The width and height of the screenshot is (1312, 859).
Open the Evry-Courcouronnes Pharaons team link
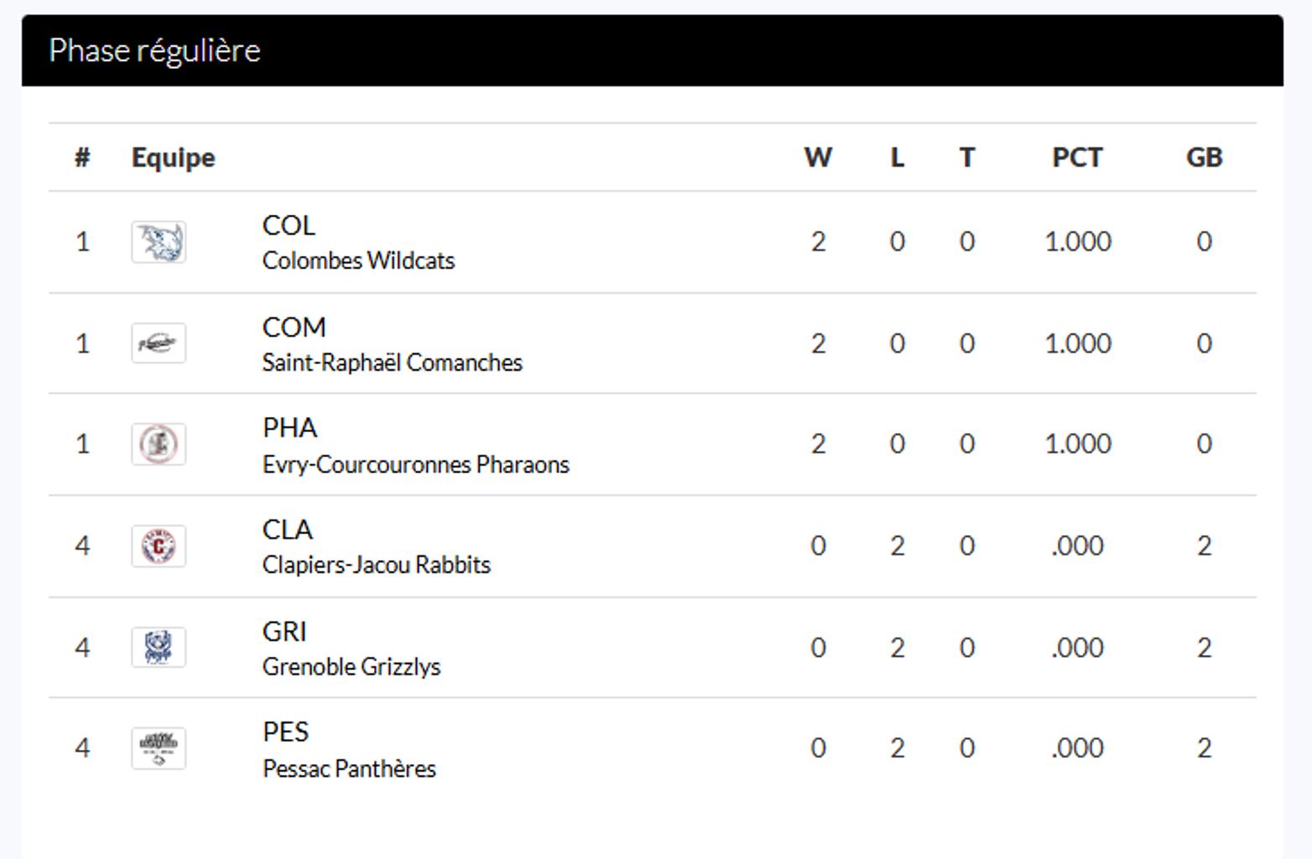click(x=415, y=464)
